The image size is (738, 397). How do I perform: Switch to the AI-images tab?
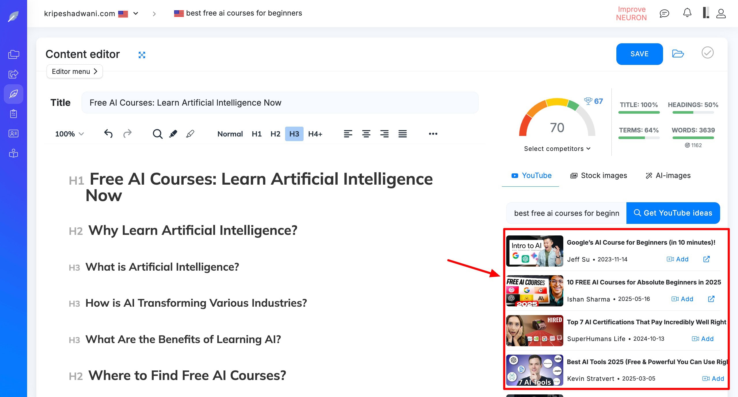[x=668, y=175]
